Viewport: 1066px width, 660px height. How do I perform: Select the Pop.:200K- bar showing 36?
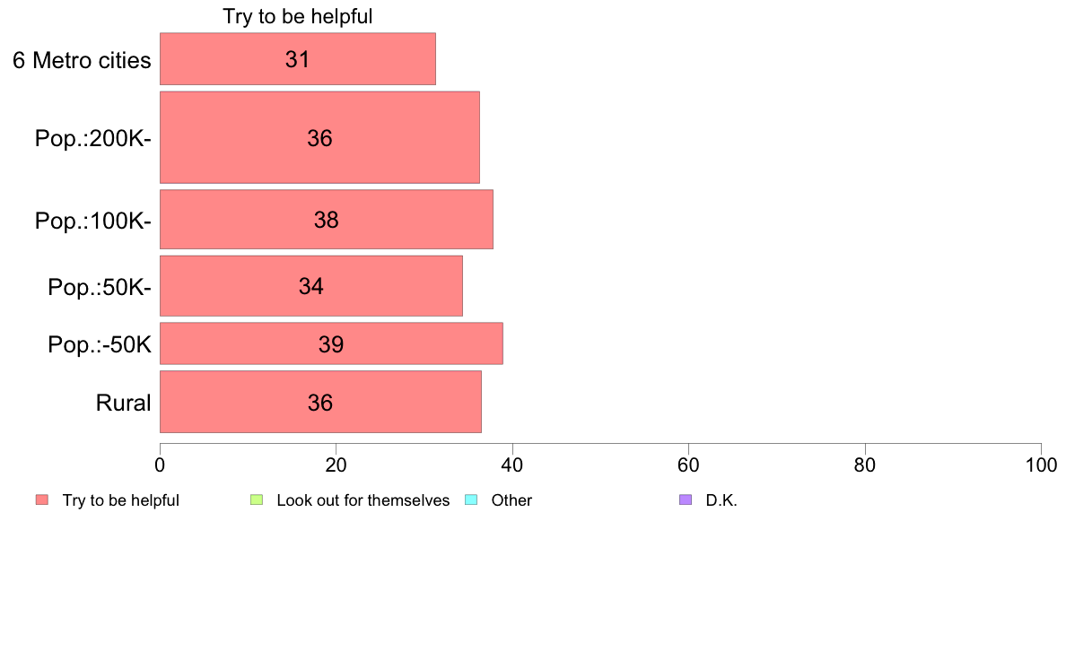coord(319,137)
